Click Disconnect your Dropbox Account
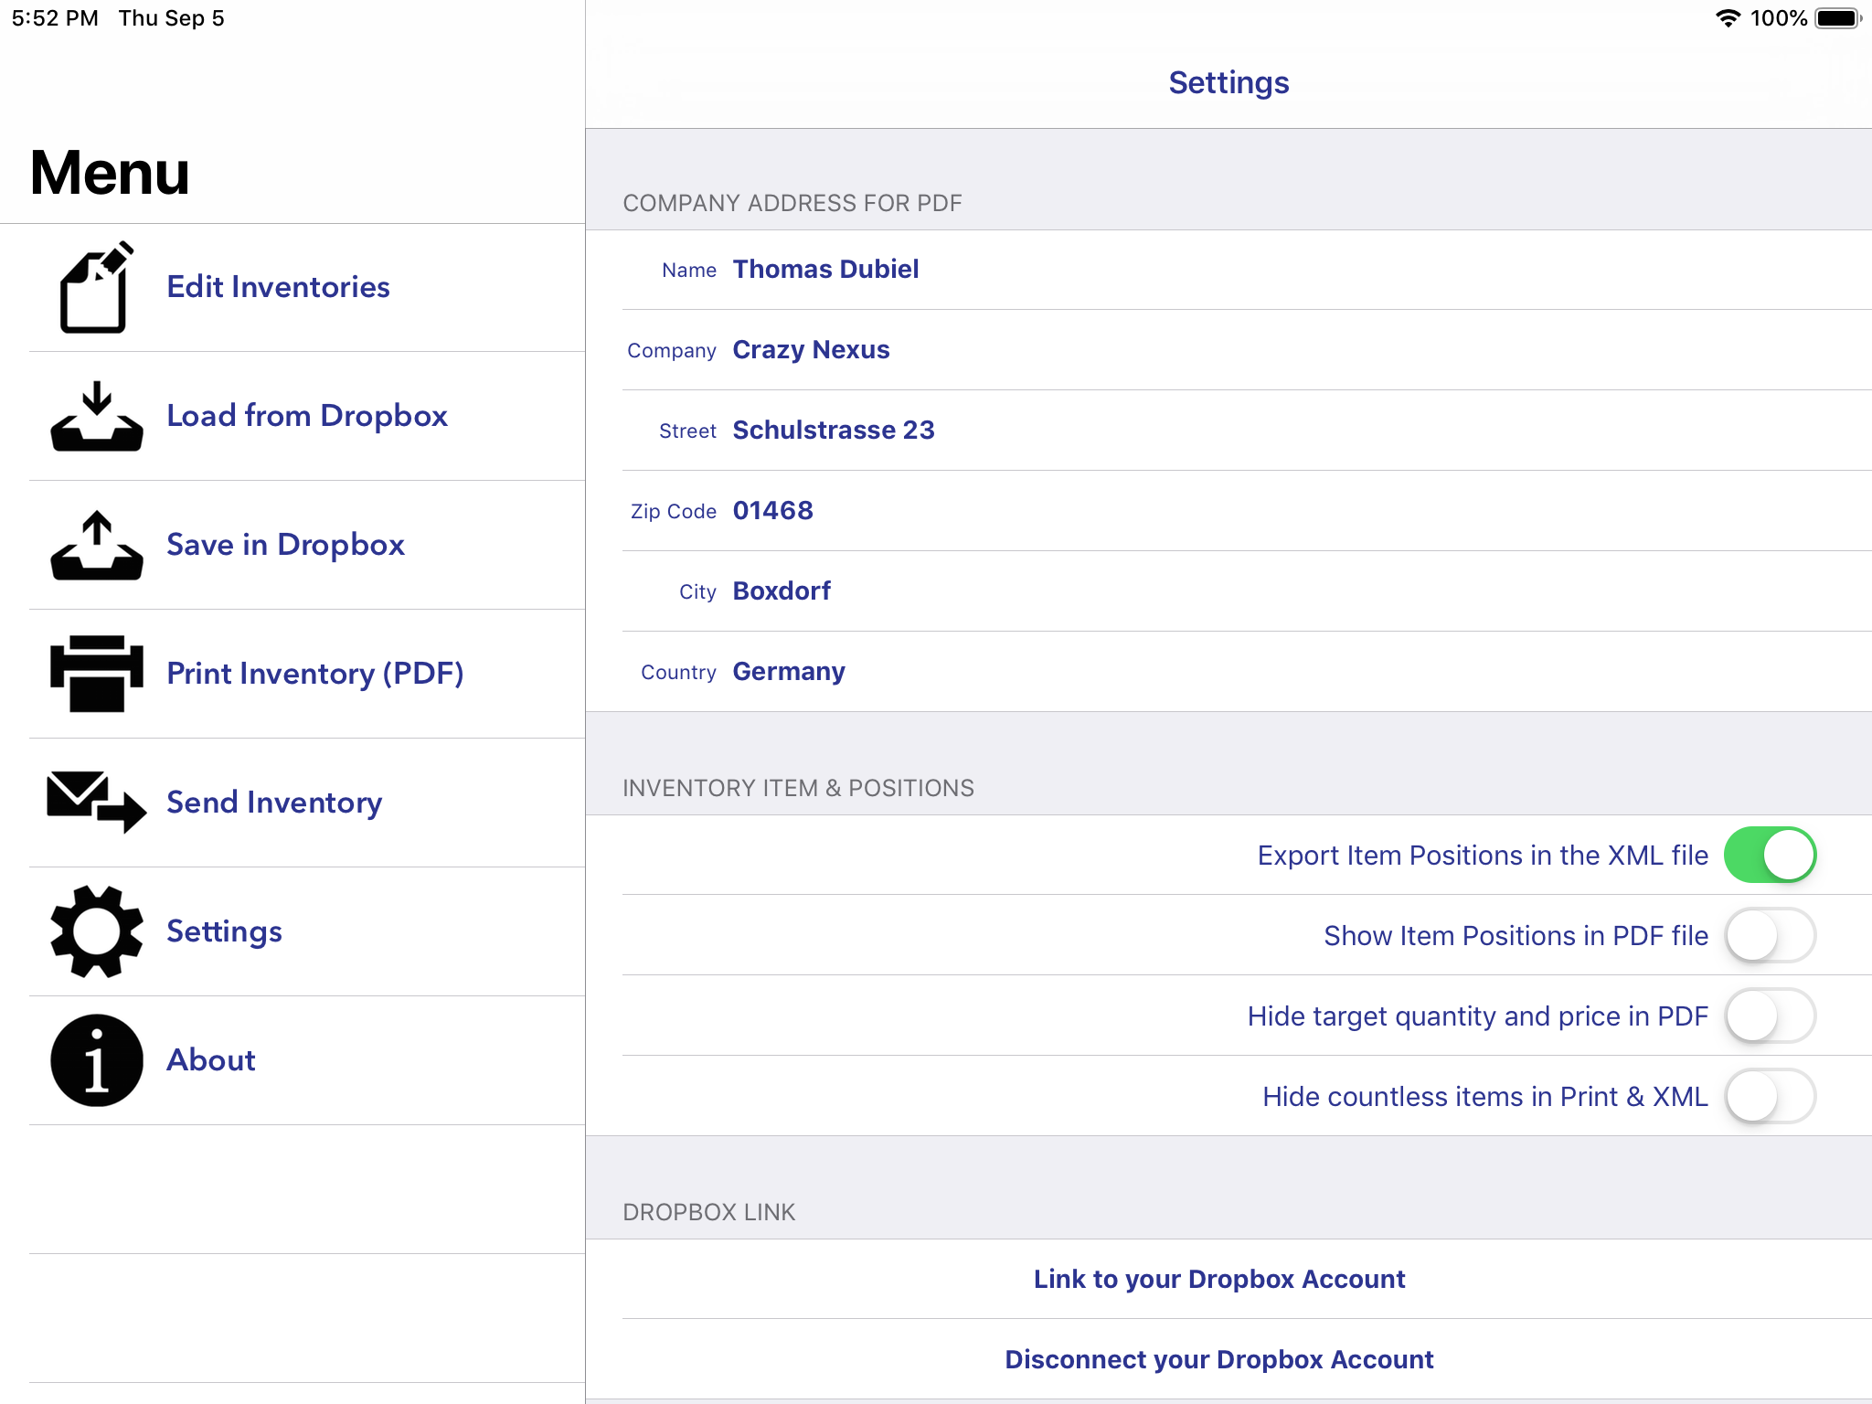1872x1404 pixels. click(x=1218, y=1359)
